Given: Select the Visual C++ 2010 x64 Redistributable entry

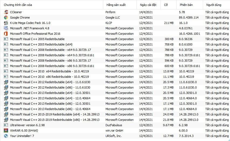Looking at the screenshot, I should click(x=49, y=71).
